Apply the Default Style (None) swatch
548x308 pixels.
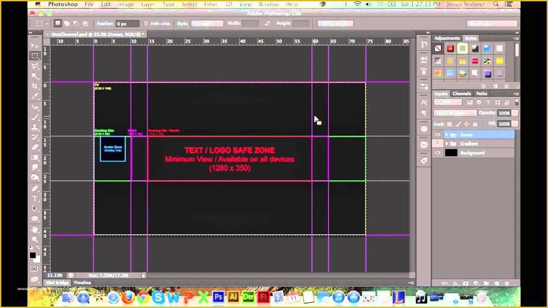click(x=438, y=49)
